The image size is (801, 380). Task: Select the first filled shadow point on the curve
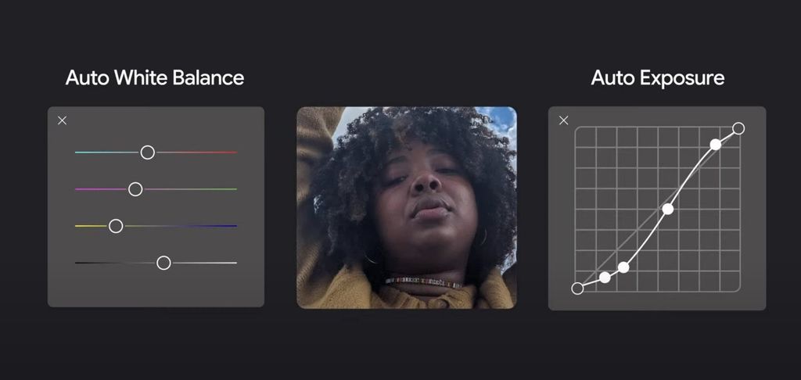point(605,278)
